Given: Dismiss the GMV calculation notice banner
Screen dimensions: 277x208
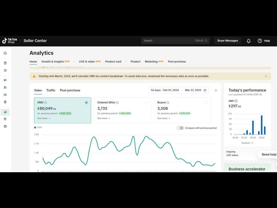Looking at the screenshot, I should (266, 76).
